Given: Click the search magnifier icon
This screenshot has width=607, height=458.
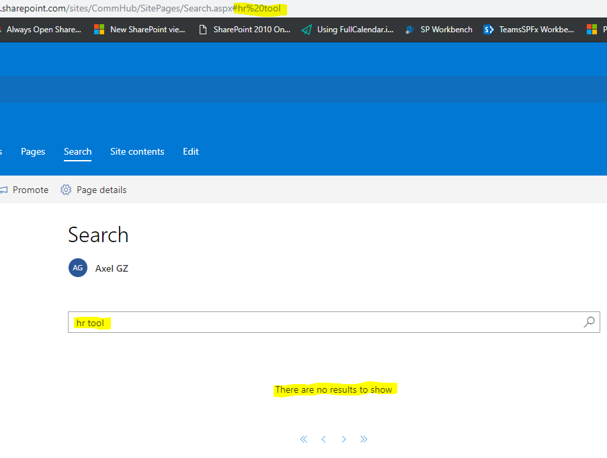Looking at the screenshot, I should pos(588,322).
